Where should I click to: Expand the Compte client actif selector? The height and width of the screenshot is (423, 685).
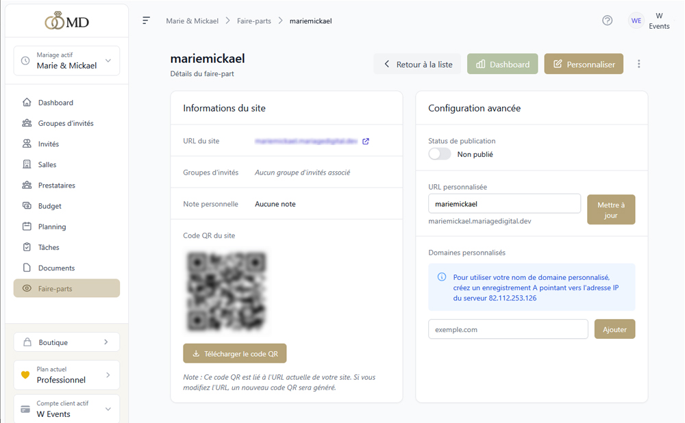coord(67,409)
